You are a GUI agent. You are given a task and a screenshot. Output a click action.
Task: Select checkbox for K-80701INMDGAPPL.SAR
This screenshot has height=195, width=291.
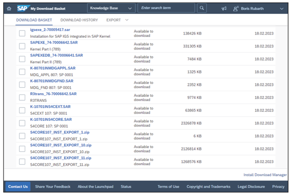pyautogui.click(x=22, y=72)
